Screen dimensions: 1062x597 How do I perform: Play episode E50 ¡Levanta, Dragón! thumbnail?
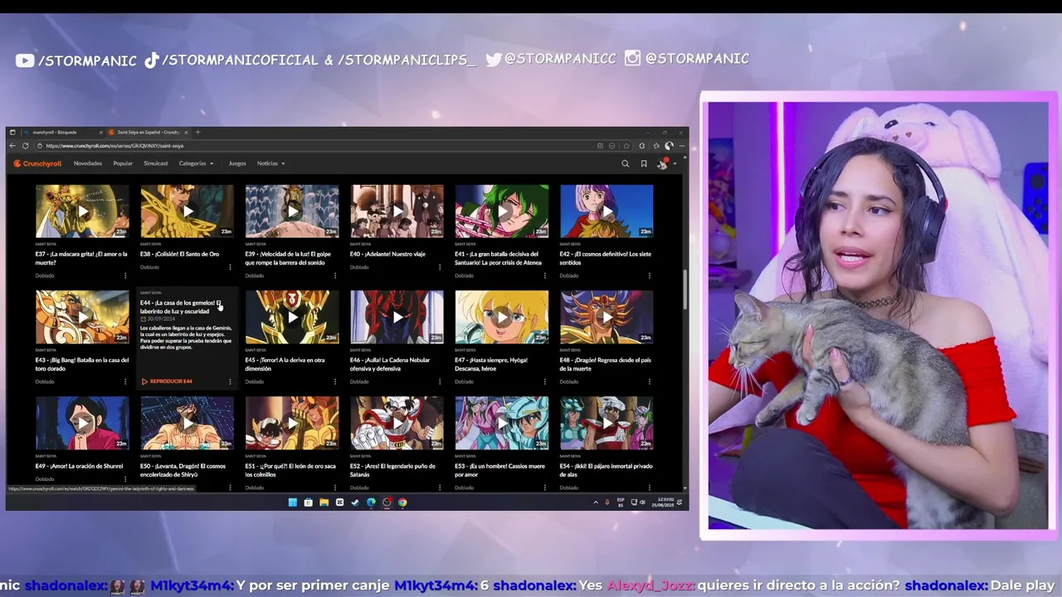point(187,423)
